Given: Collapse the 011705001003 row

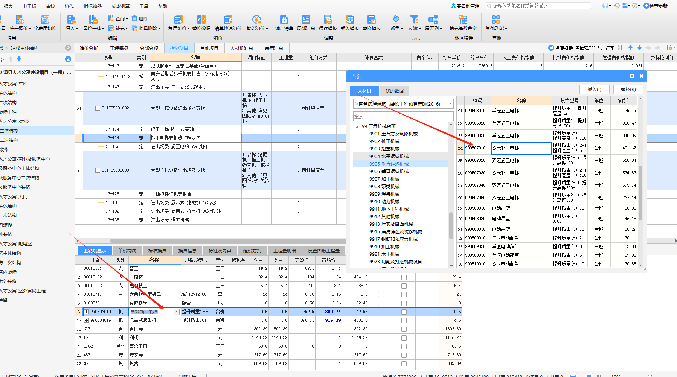Looking at the screenshot, I should (98, 170).
